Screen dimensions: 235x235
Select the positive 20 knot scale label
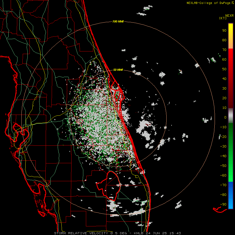[x=224, y=98]
